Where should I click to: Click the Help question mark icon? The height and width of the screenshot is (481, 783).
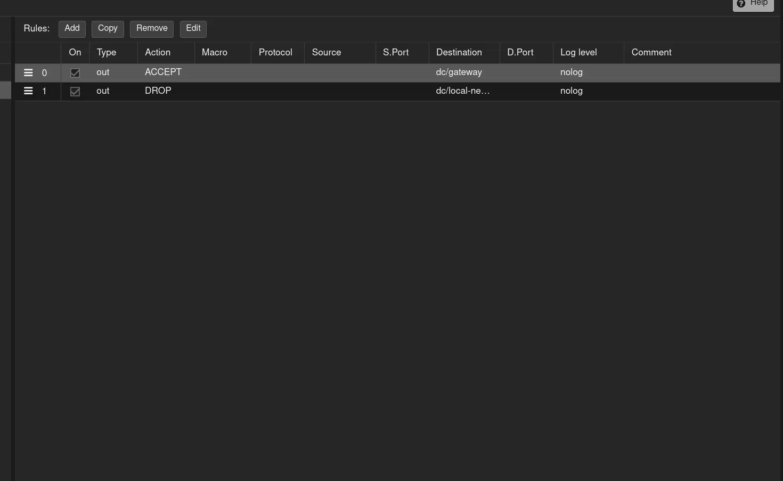(x=741, y=4)
